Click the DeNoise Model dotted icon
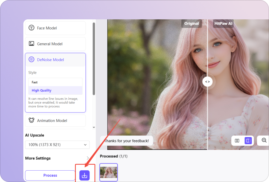The width and height of the screenshot is (269, 182). 31,60
